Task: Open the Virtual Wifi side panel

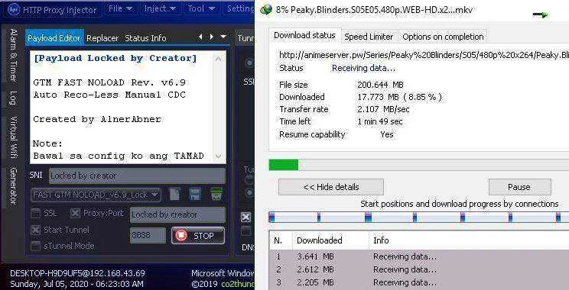Action: click(14, 137)
